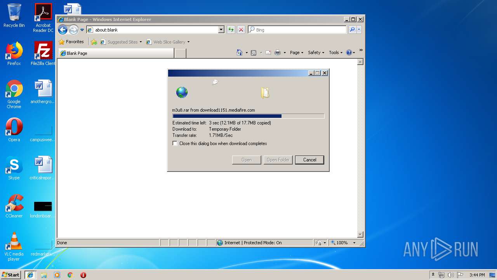Open VLC media player desktop shortcut
Image resolution: width=497 pixels, height=280 pixels.
[x=14, y=247]
